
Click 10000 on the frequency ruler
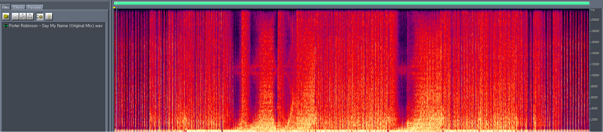(595, 75)
